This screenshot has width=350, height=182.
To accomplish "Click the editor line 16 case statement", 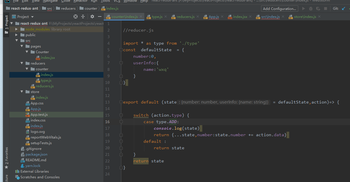I will 162,122.
